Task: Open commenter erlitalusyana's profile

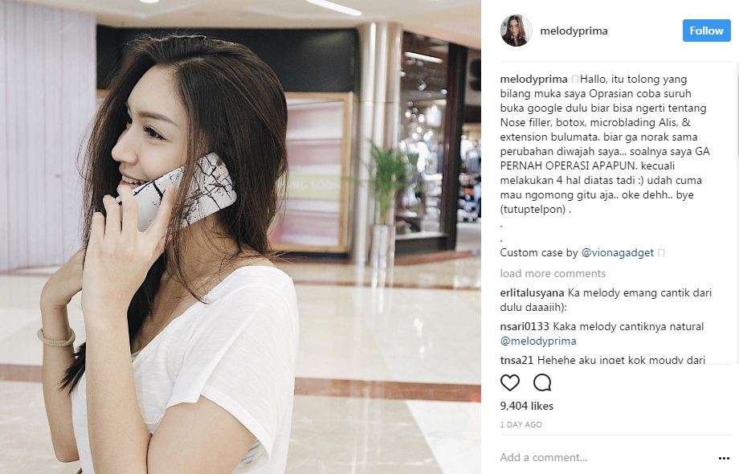Action: (x=532, y=292)
